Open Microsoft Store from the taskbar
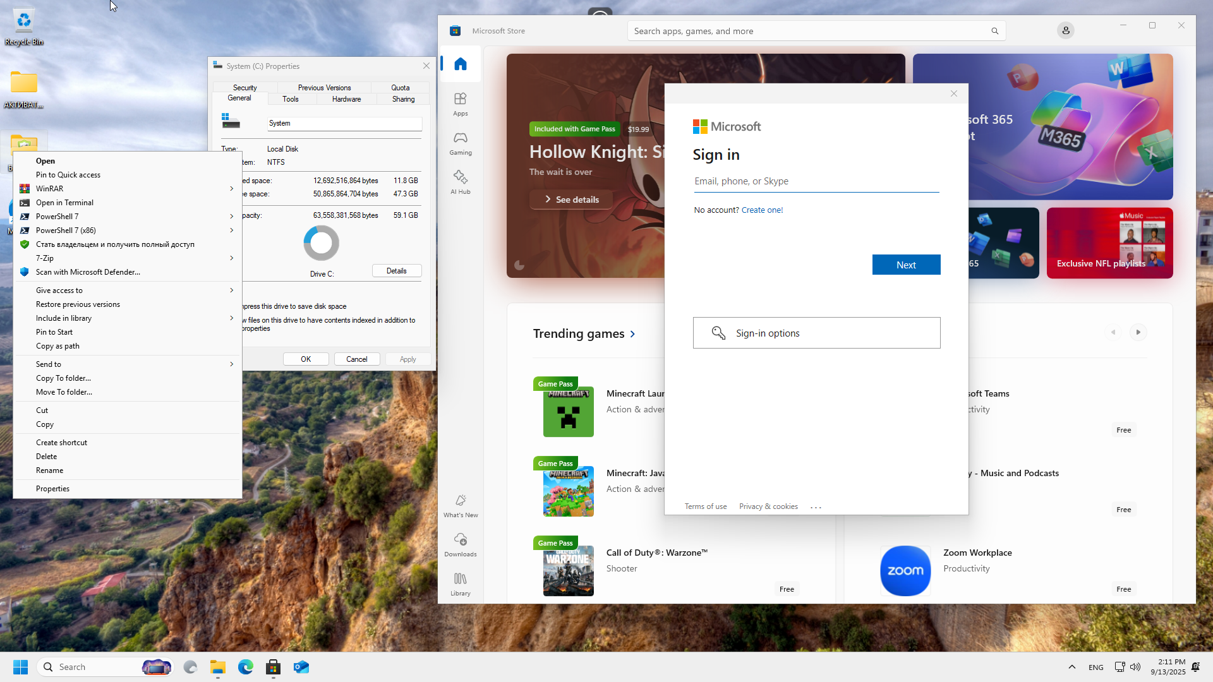The image size is (1213, 682). [x=274, y=667]
